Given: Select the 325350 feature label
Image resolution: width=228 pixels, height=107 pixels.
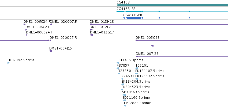Looking at the screenshot, I should click(x=125, y=71).
